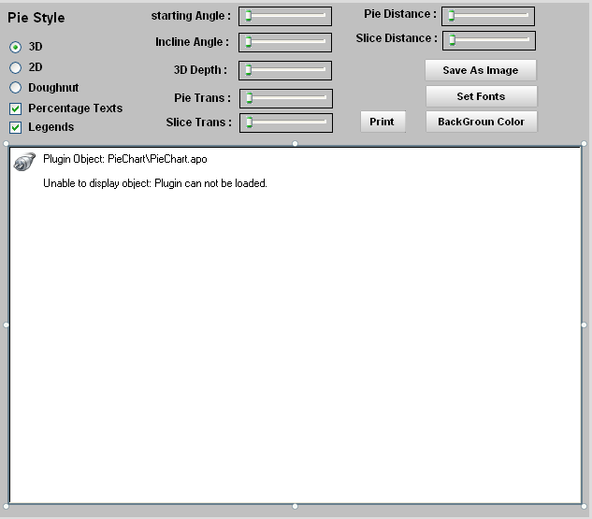Click the Pie Trans slider
This screenshot has width=592, height=519.
click(x=286, y=98)
